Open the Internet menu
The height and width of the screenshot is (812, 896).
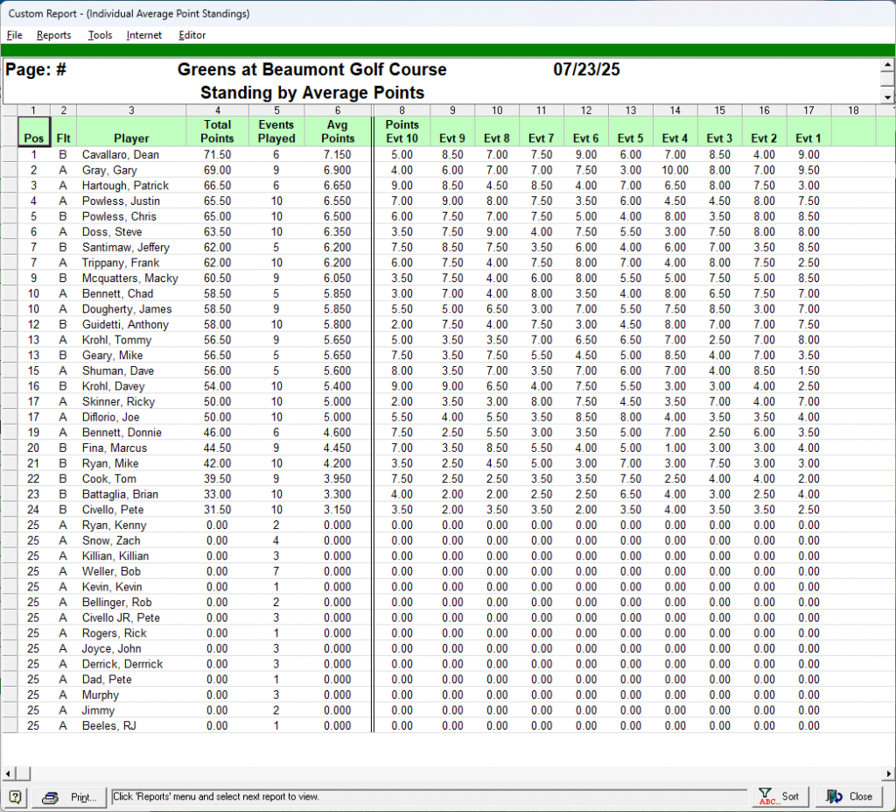[144, 35]
